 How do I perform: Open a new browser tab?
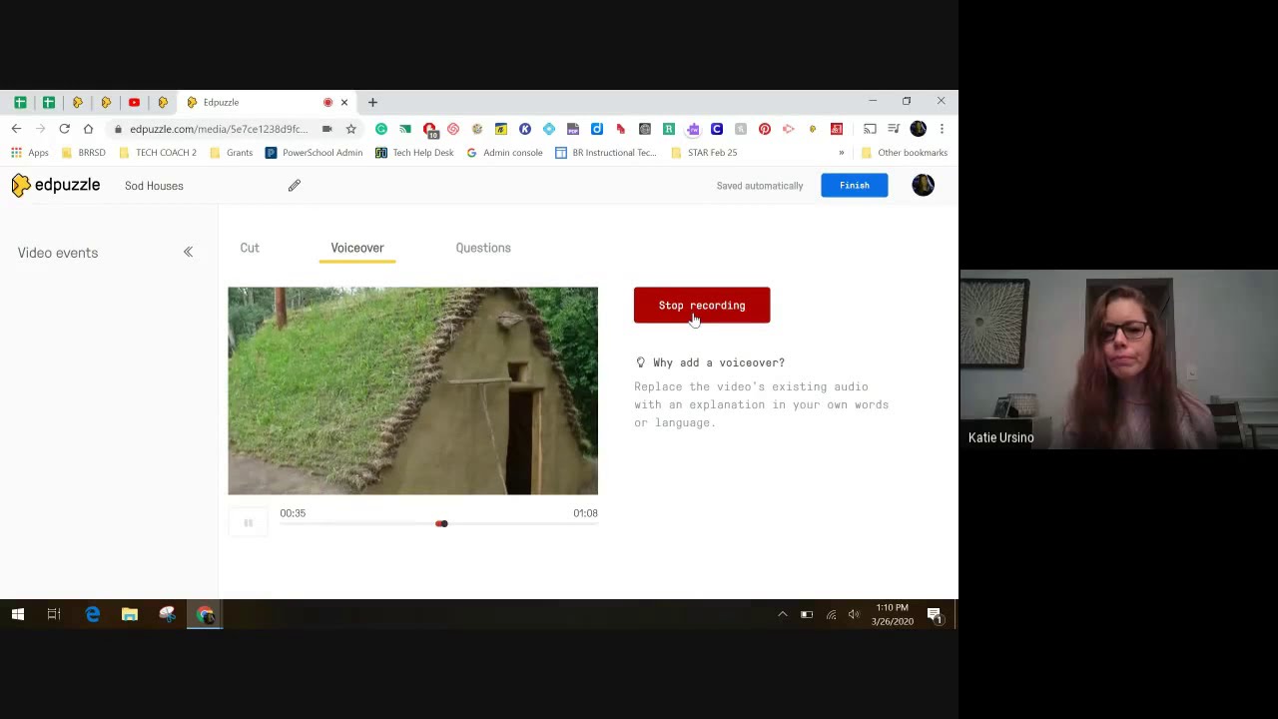pos(372,102)
